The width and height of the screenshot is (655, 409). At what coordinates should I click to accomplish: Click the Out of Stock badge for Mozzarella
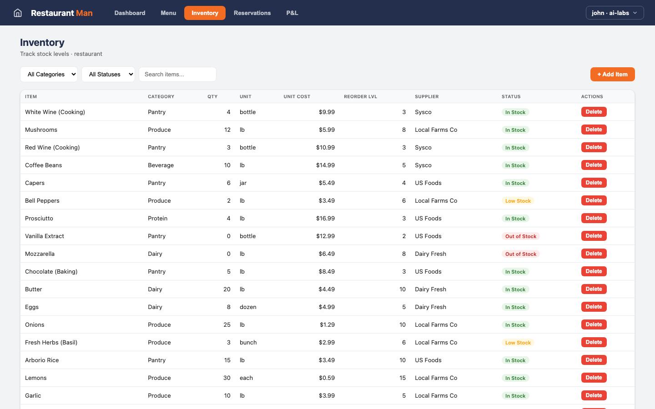click(521, 254)
